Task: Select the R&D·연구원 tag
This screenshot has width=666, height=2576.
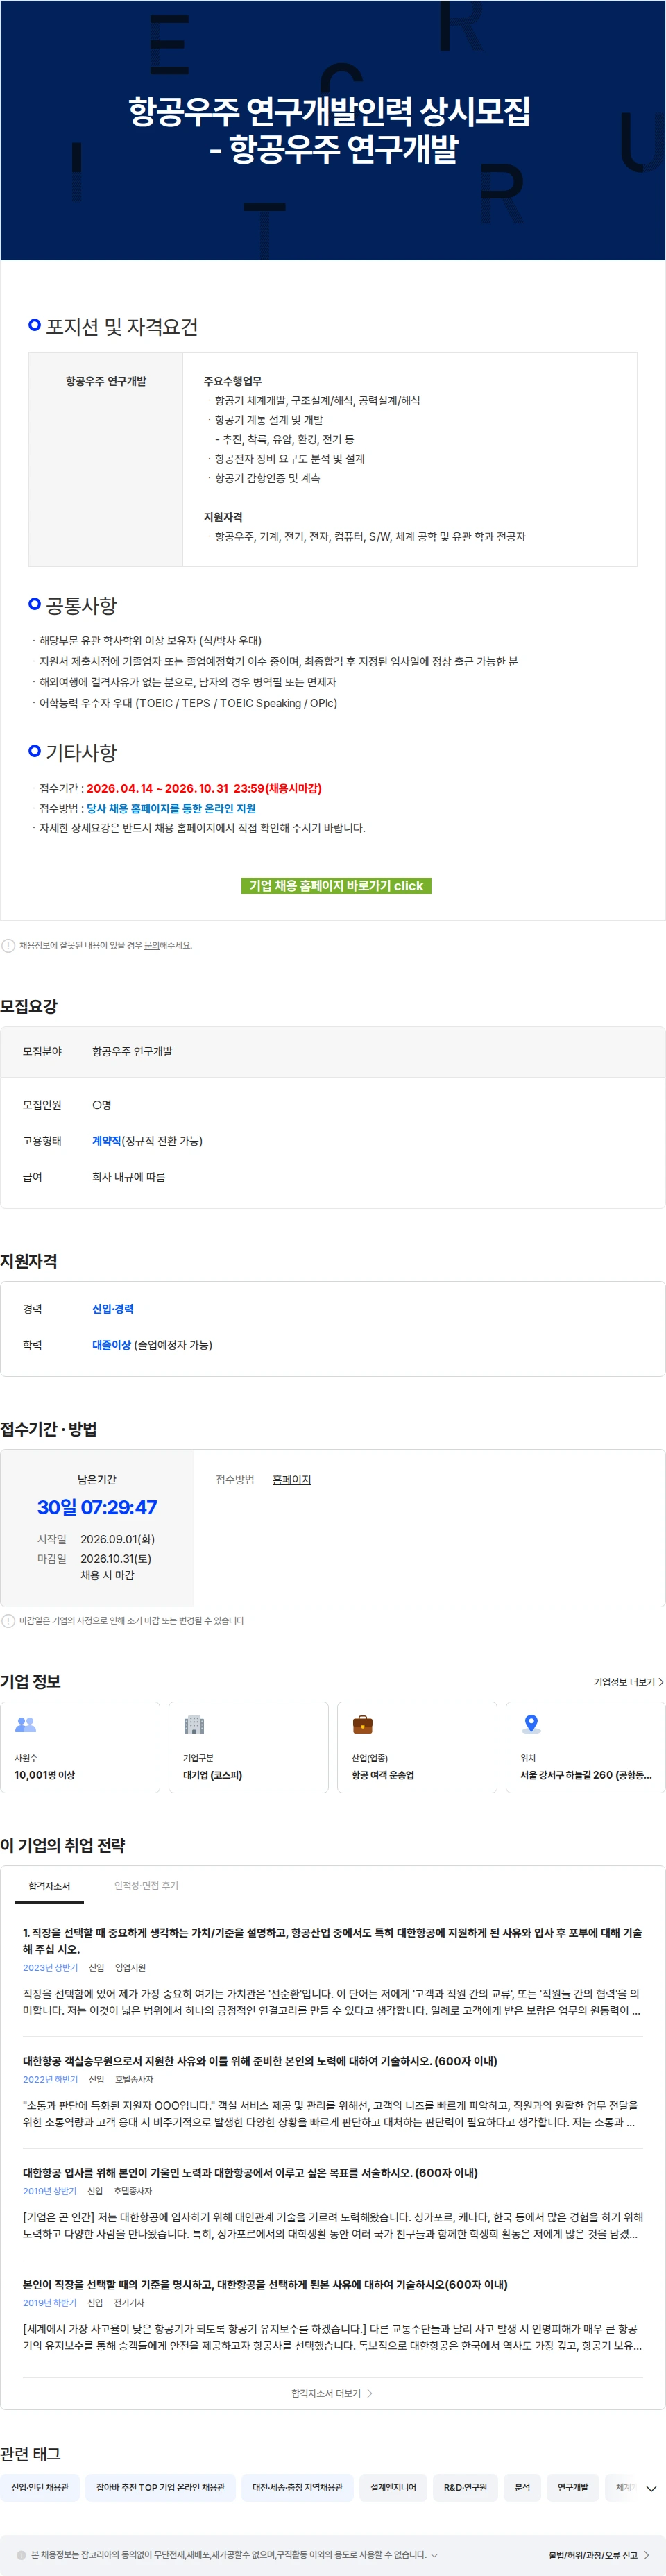Action: (x=465, y=2487)
